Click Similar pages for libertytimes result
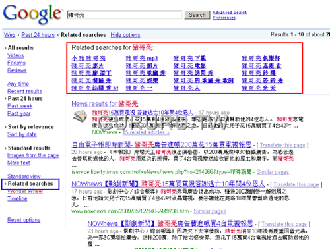330x249 pixels. pos(273,172)
